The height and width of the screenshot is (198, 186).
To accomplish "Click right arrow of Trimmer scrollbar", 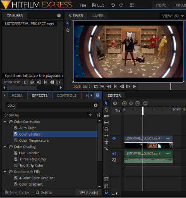I will (61, 88).
